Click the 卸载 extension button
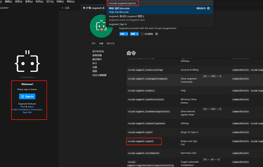The image size is (263, 167). pyautogui.click(x=133, y=34)
